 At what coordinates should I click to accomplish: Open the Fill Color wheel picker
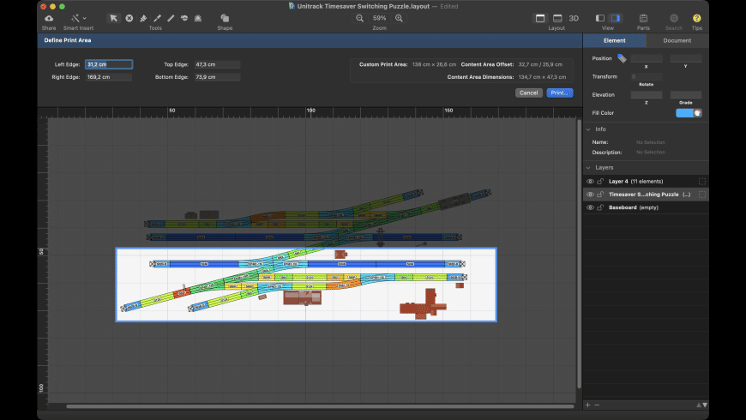697,113
